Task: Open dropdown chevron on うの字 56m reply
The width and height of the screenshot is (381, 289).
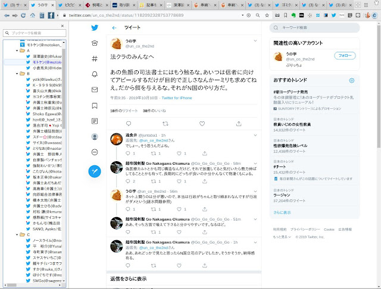Action: 255,191
